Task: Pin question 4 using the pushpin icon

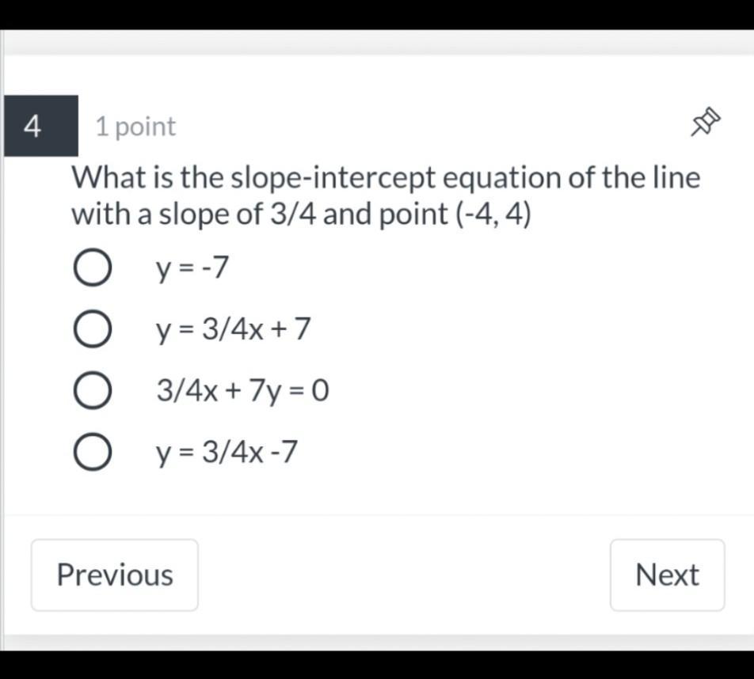Action: [706, 123]
